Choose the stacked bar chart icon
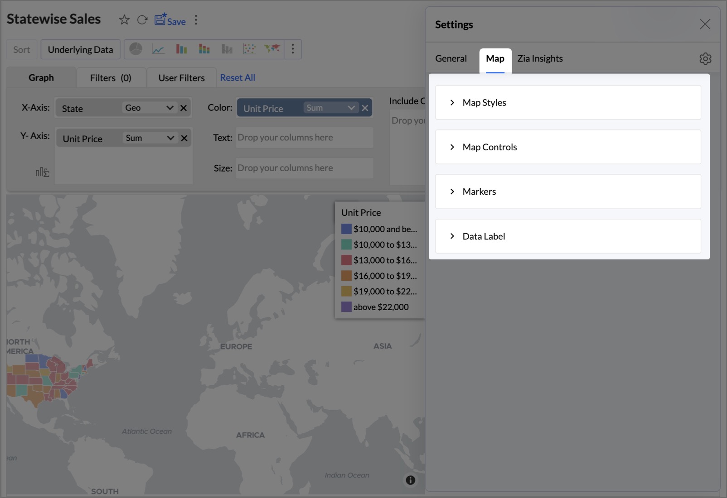 coord(204,49)
